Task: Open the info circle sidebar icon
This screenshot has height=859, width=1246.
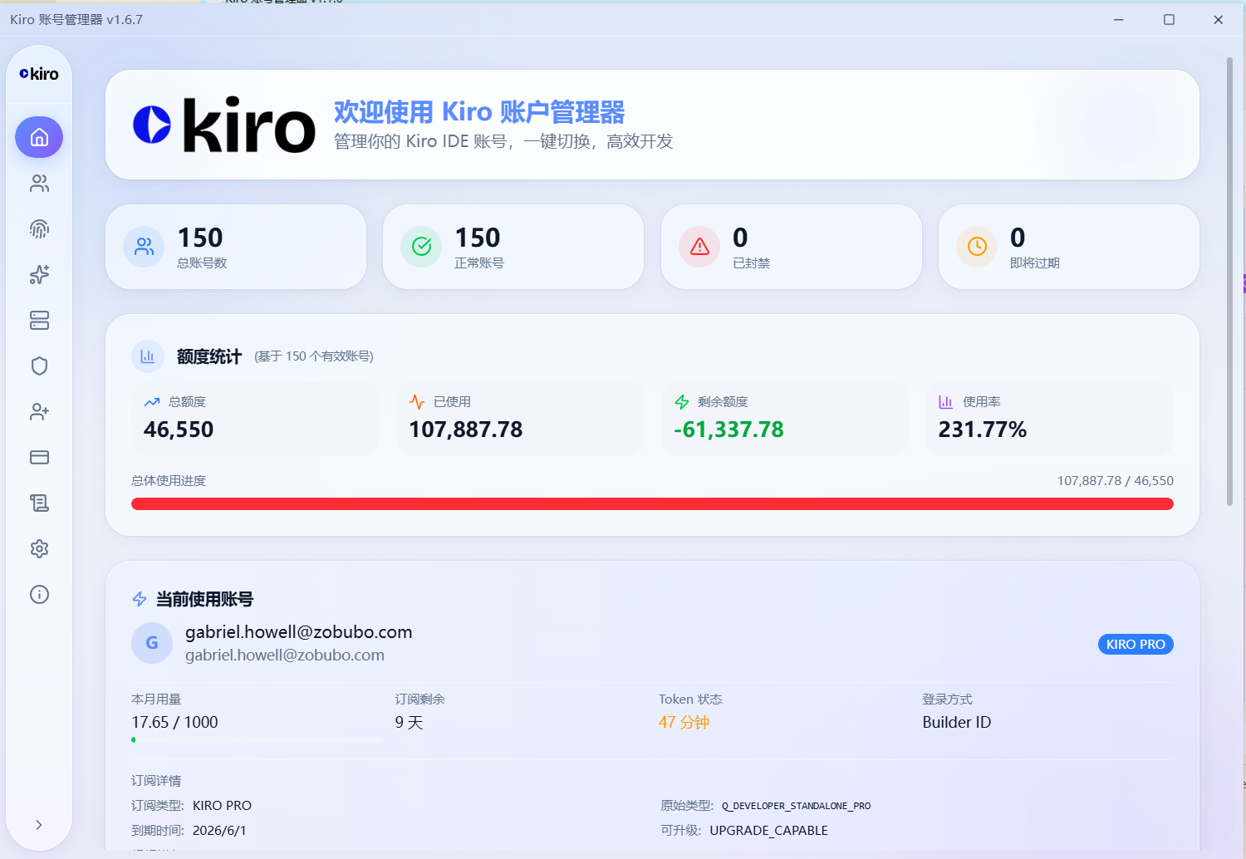Action: [x=39, y=594]
